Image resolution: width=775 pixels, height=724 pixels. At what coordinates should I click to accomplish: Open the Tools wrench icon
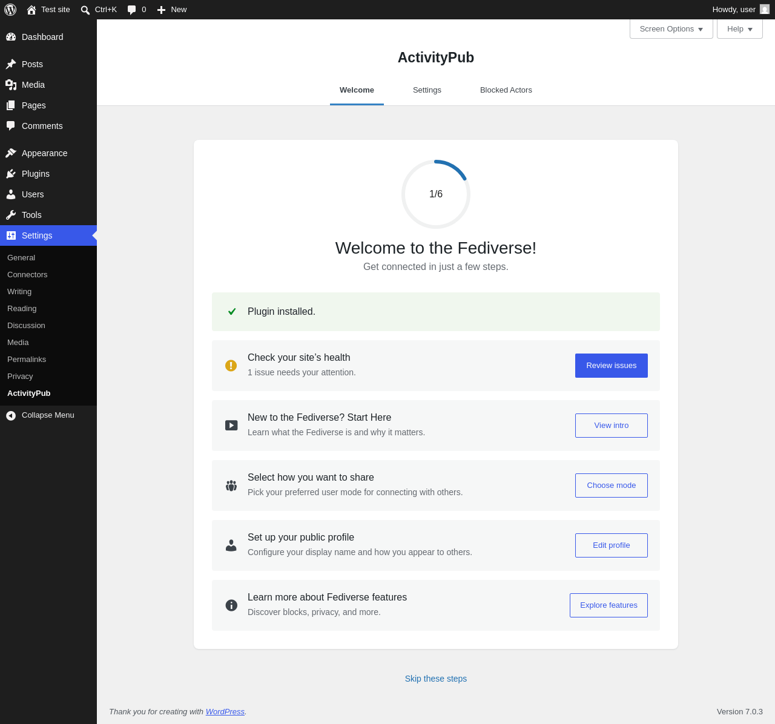pyautogui.click(x=11, y=215)
